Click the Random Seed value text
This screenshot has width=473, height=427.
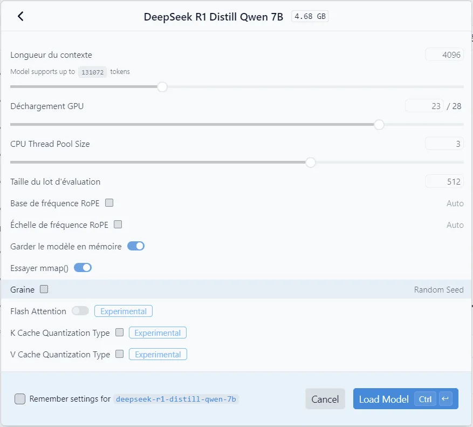438,289
